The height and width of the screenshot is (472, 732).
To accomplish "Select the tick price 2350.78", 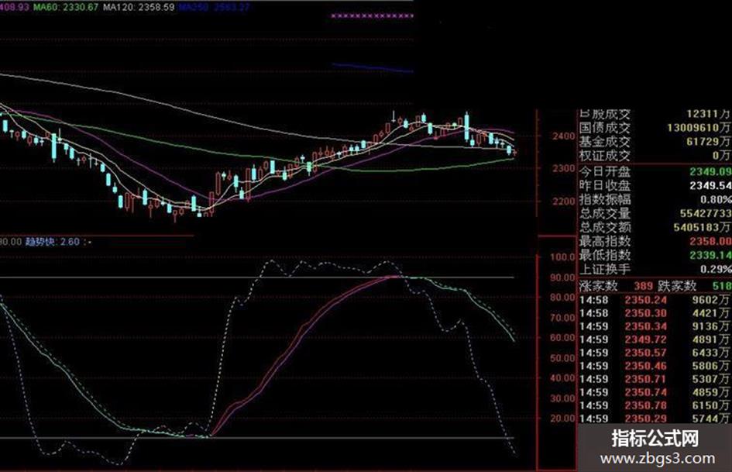I will click(x=646, y=405).
